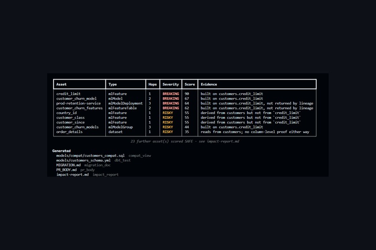The height and width of the screenshot is (250, 376).
Task: Click the score value 35
Action: click(x=187, y=132)
